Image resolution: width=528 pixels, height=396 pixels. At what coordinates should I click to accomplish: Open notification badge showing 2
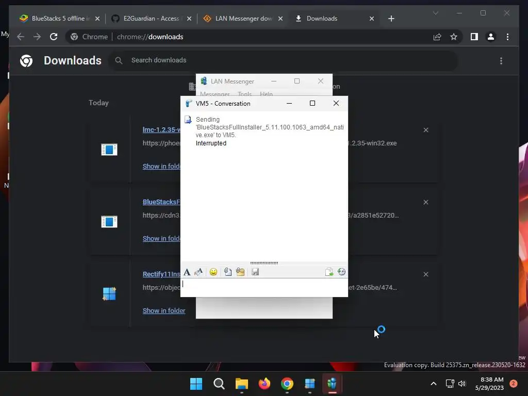(x=513, y=384)
